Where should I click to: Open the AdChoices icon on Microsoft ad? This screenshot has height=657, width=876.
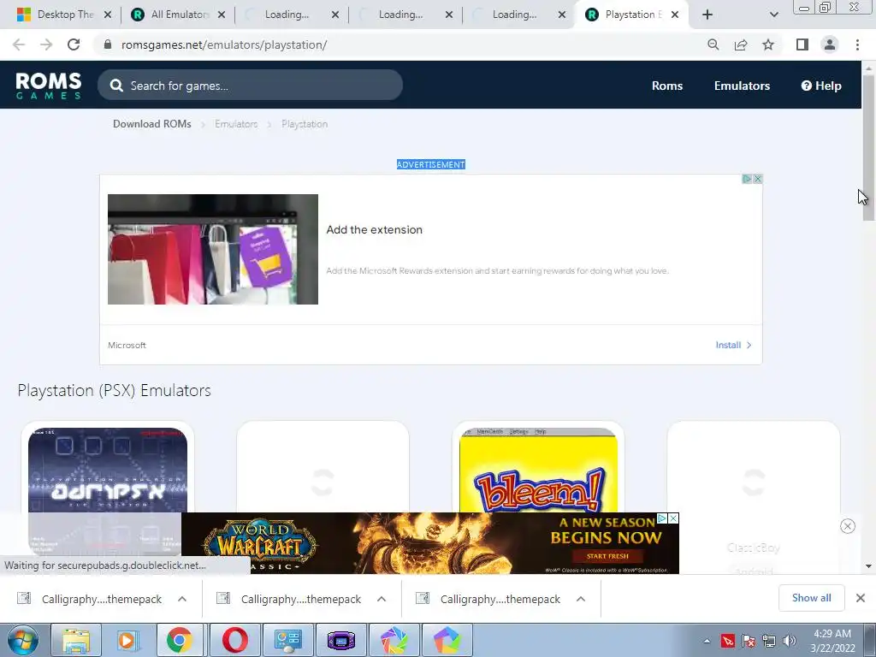pos(746,179)
